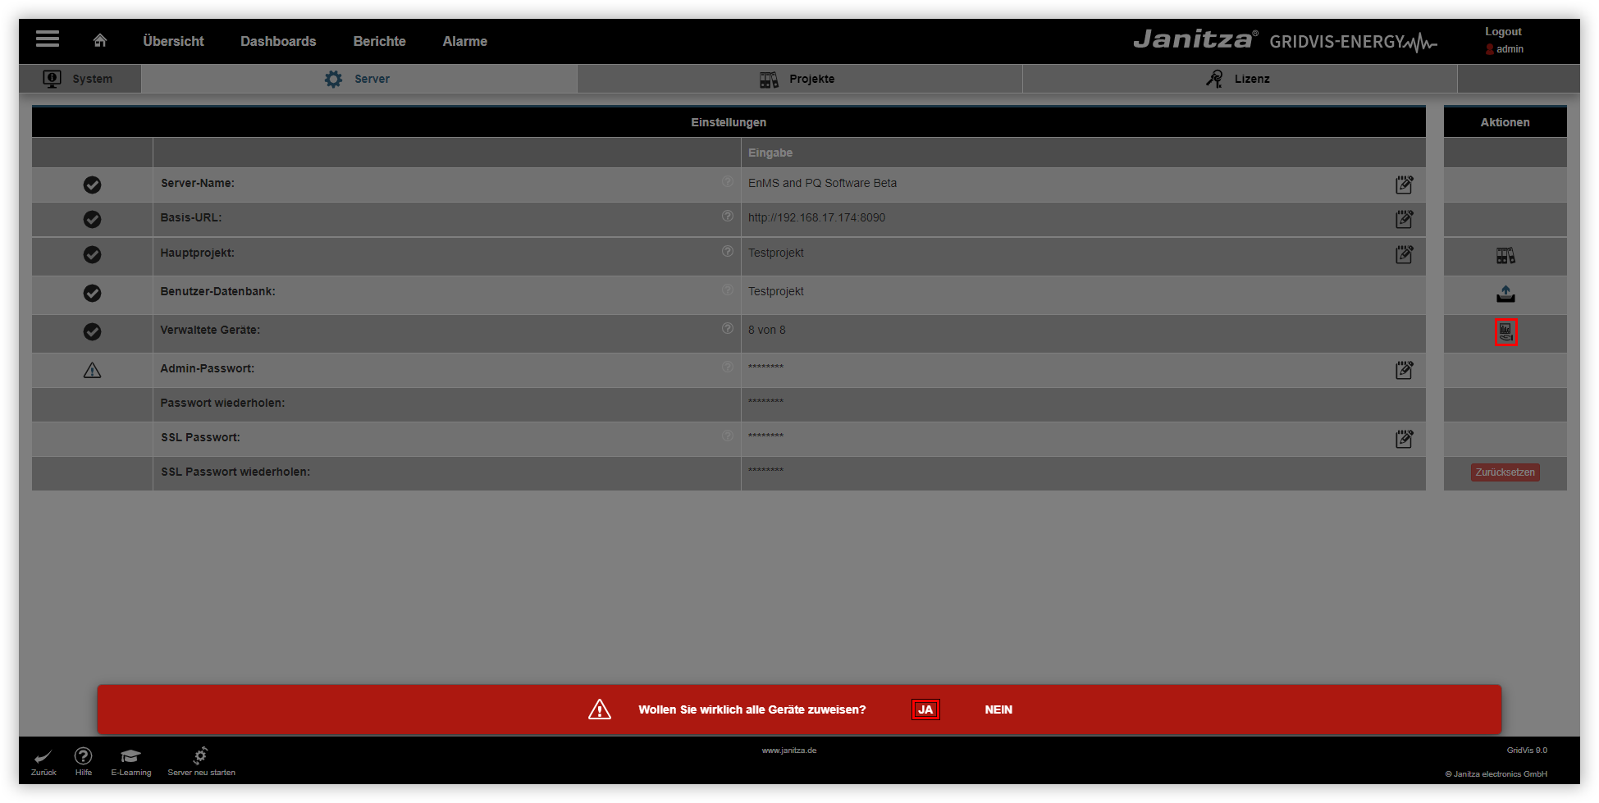Click the E-Learning graduation cap icon
Screen dimensions: 1599x803
coord(130,755)
